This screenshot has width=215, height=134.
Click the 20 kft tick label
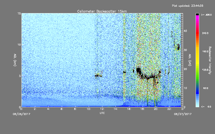[x=185, y=69]
